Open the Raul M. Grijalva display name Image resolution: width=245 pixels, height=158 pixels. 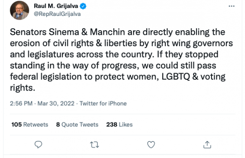pyautogui.click(x=56, y=6)
